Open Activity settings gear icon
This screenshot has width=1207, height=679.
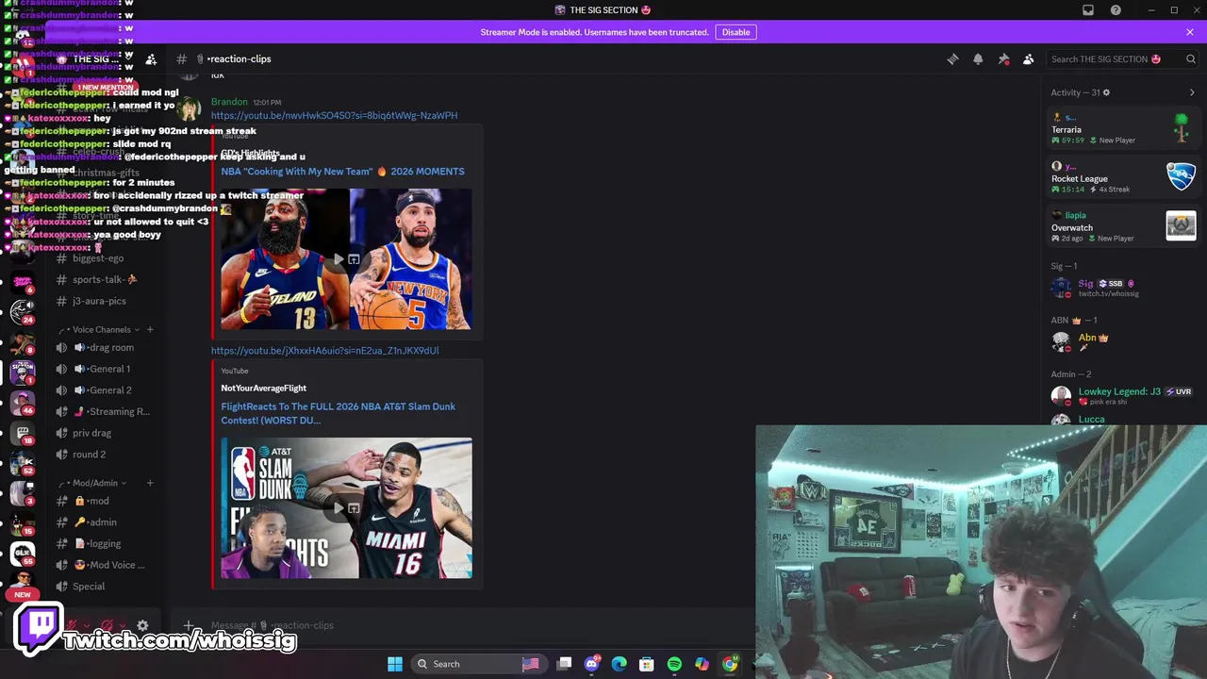(1106, 92)
